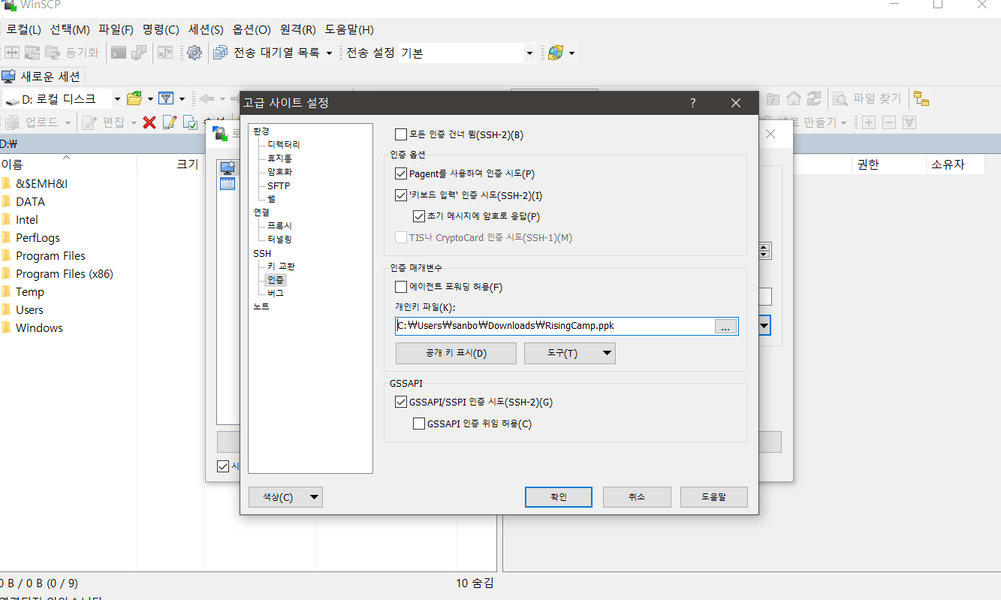
Task: Select SFTP in the settings tree
Action: (279, 185)
